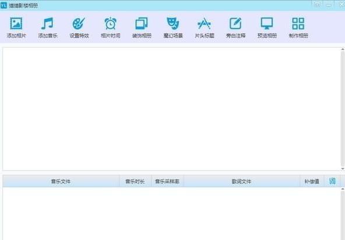Click the photo panel scrollbar down arrow
Screen dimensions: 345x240
pos(343,168)
